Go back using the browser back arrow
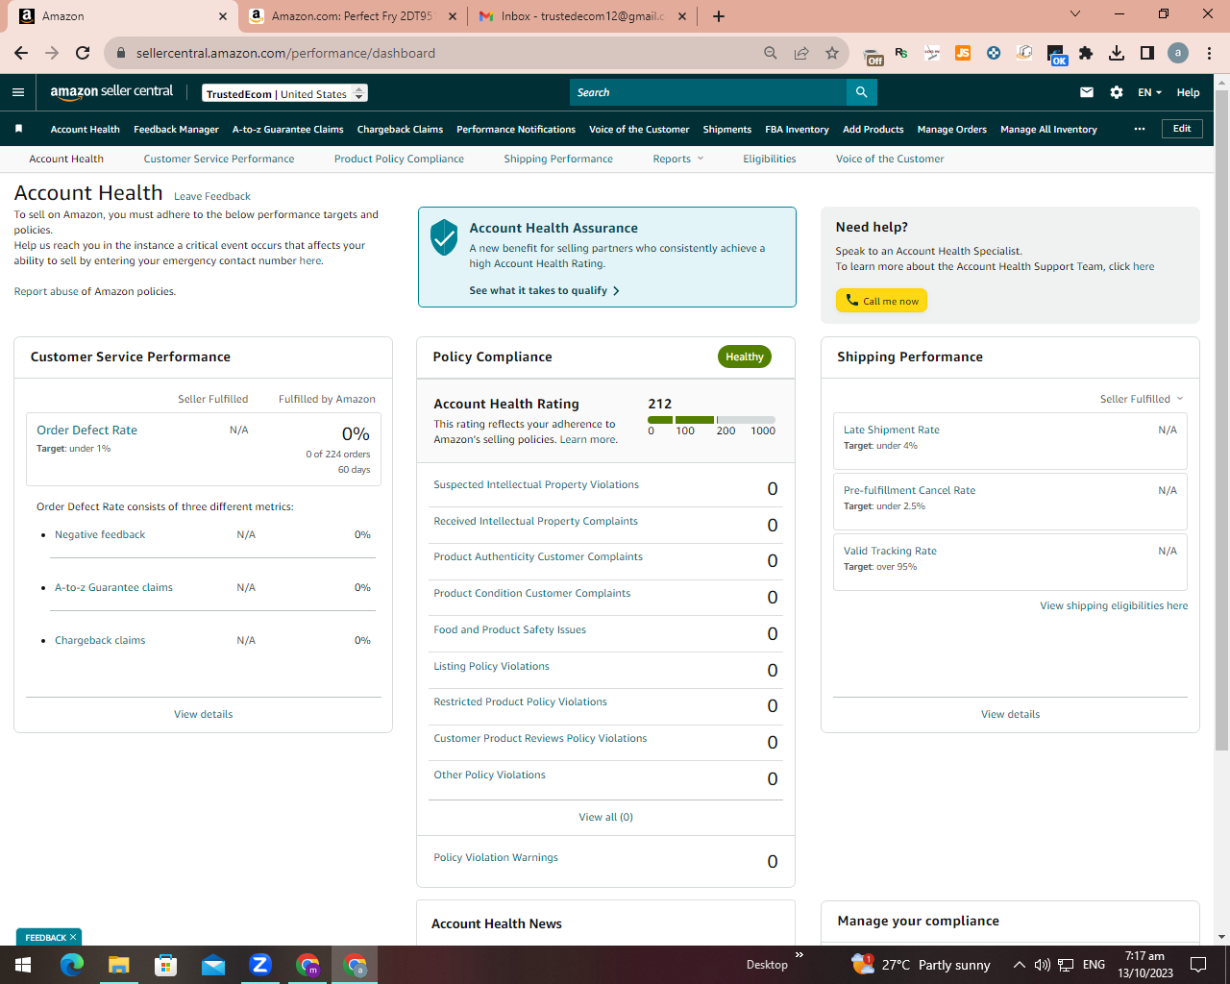 (21, 53)
